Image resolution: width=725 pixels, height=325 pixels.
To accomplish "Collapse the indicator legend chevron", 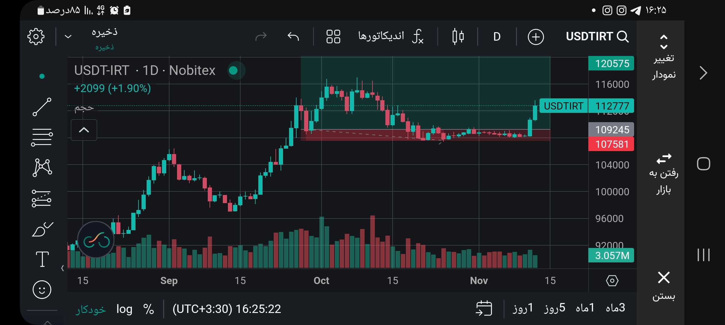I will coord(84,130).
